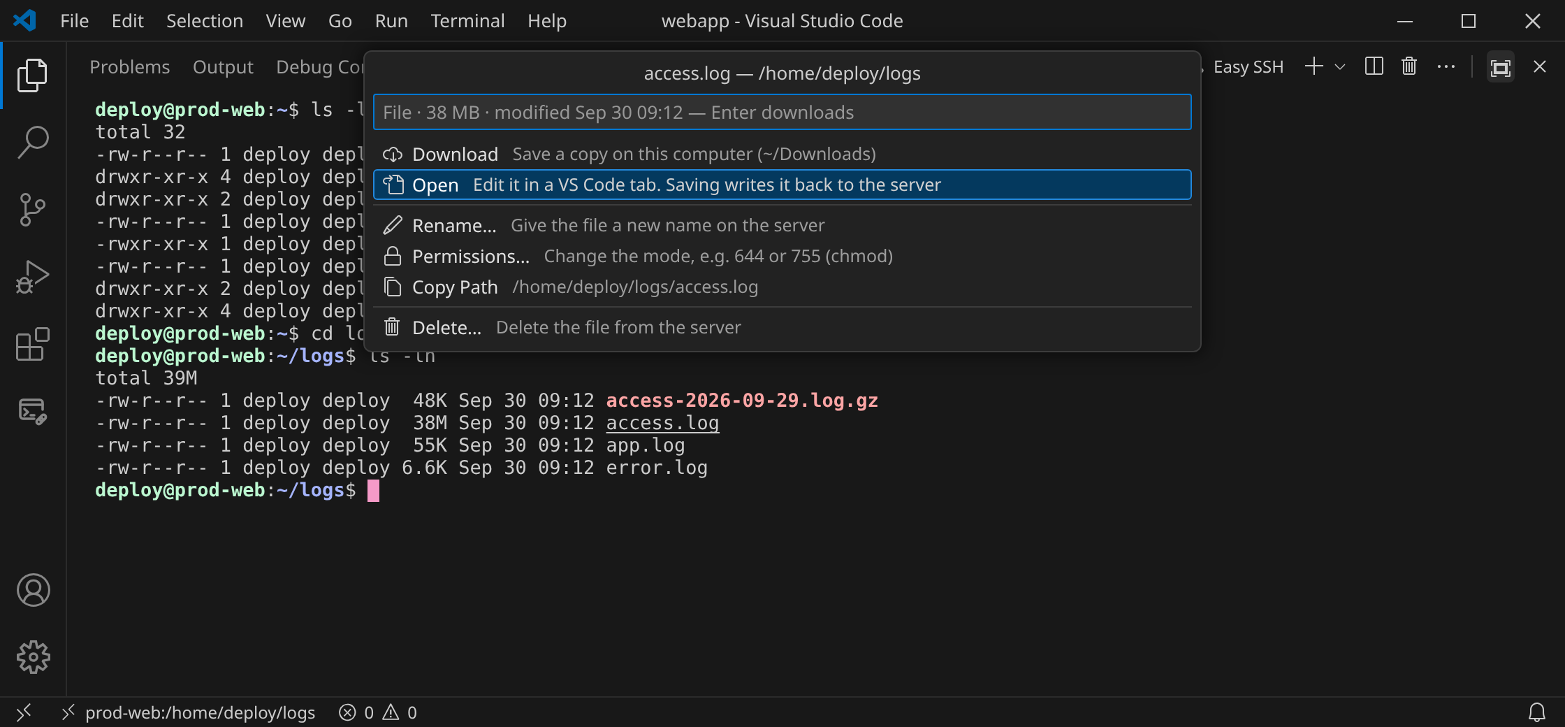This screenshot has height=727, width=1565.
Task: Select the Easy SSH terminal label
Action: [x=1248, y=67]
